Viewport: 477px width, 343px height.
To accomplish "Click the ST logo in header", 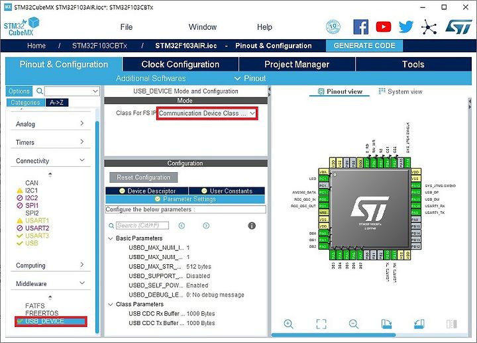I will [458, 27].
